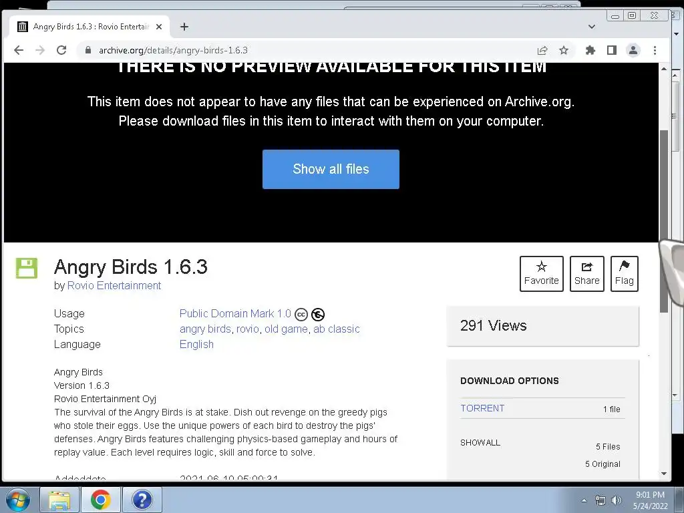Viewport: 684px width, 513px height.
Task: Click the Flag button
Action: pyautogui.click(x=625, y=273)
